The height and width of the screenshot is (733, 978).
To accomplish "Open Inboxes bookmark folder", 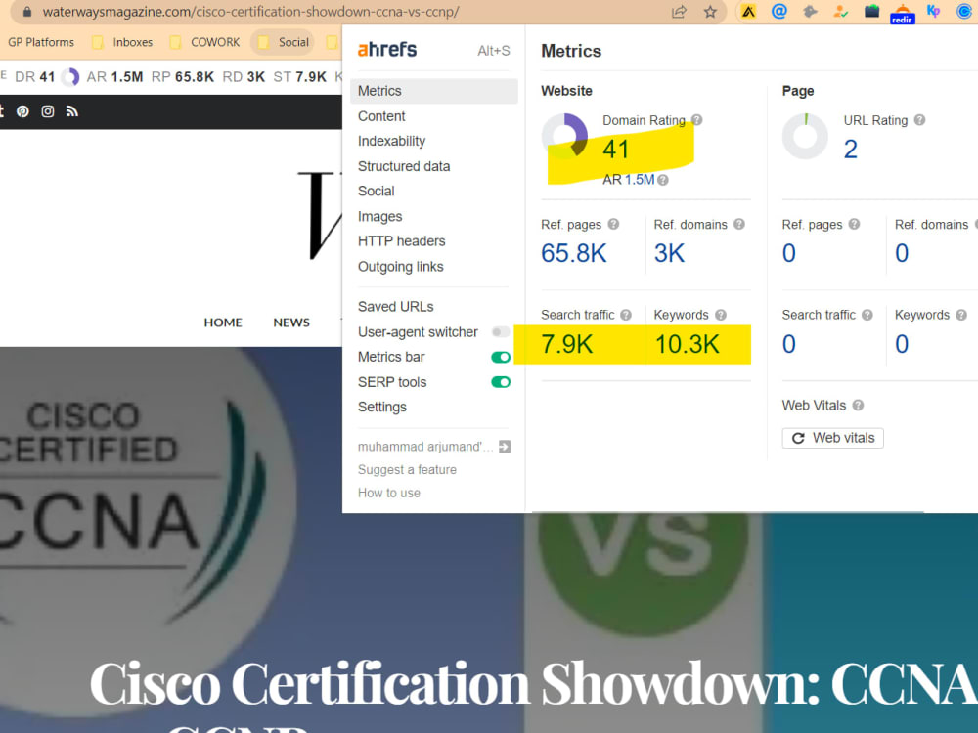I will pos(123,42).
